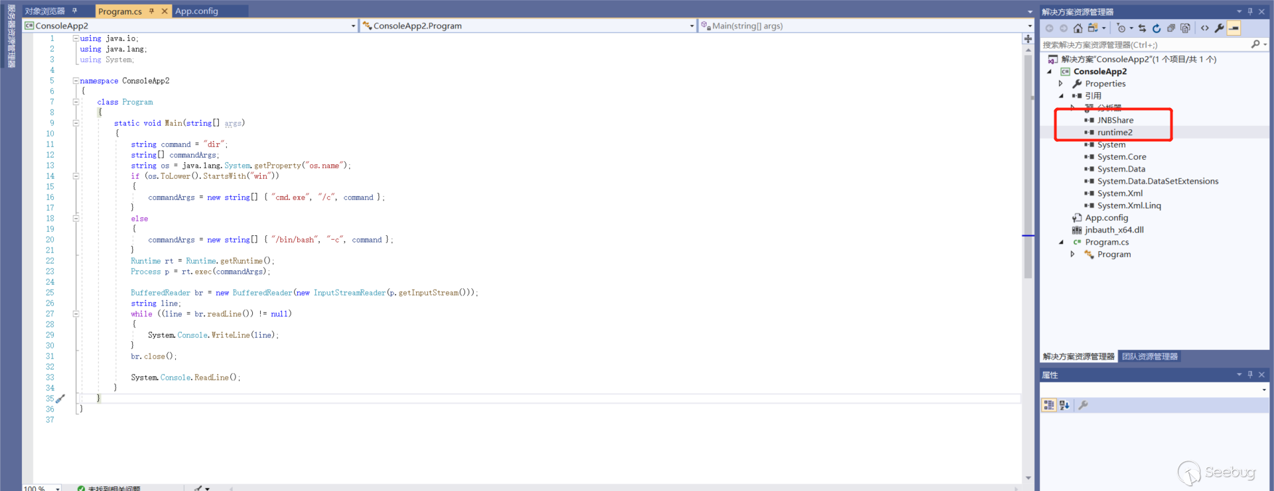This screenshot has height=491, width=1274.
Task: Select the JNBShare reference
Action: (x=1115, y=120)
